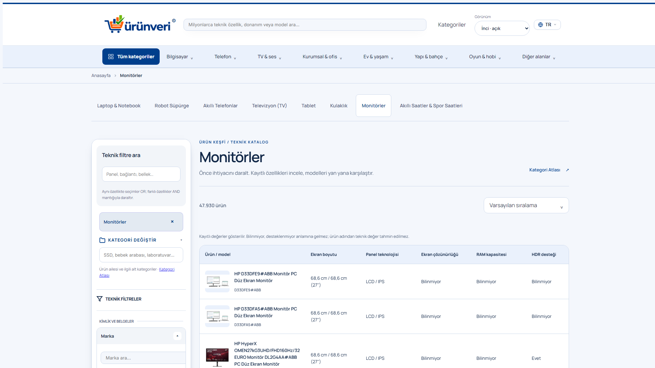Click the RAM kapasitesi column header
655x368 pixels.
pos(491,255)
